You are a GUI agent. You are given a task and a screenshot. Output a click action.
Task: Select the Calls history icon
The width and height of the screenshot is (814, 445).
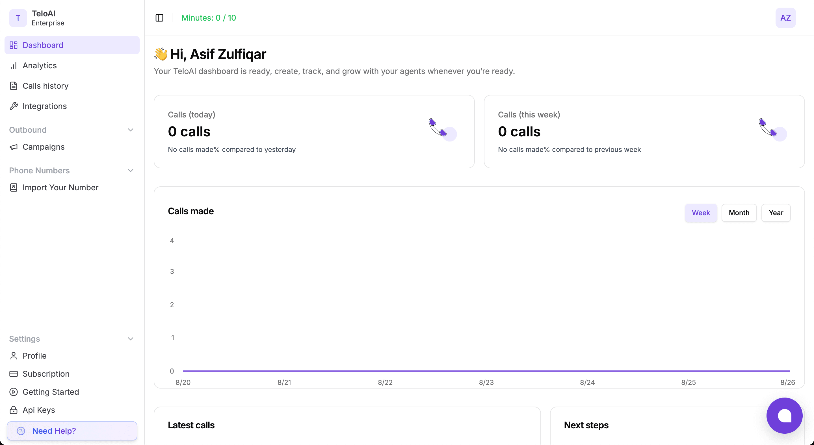14,86
